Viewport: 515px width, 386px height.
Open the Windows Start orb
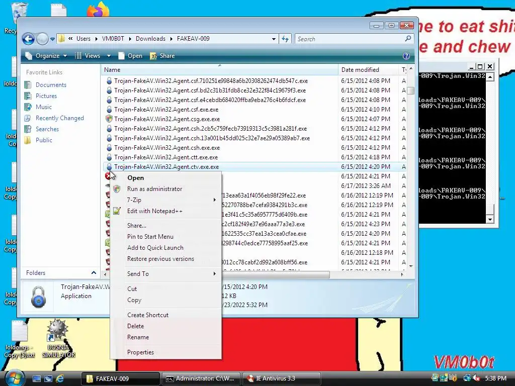point(15,377)
